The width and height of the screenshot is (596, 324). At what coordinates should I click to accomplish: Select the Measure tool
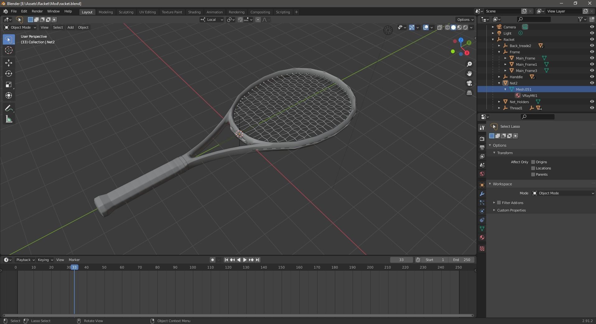point(9,119)
